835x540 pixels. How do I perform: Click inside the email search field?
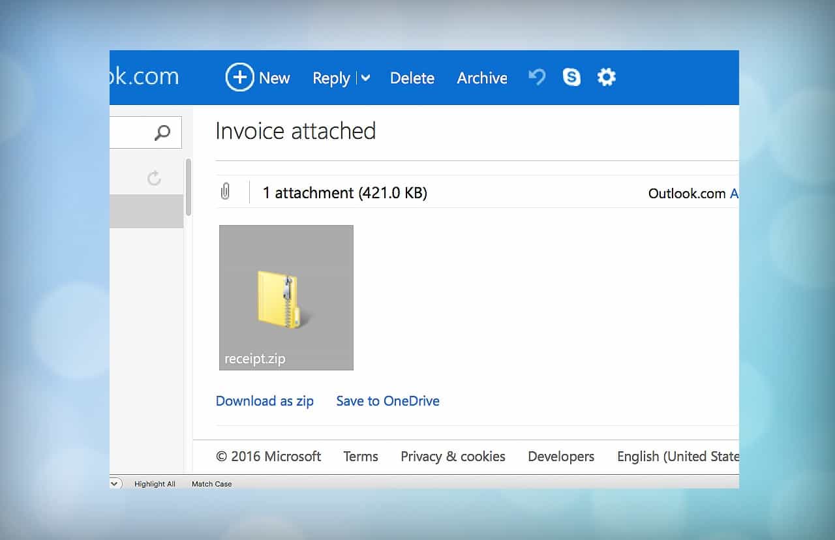(x=145, y=133)
